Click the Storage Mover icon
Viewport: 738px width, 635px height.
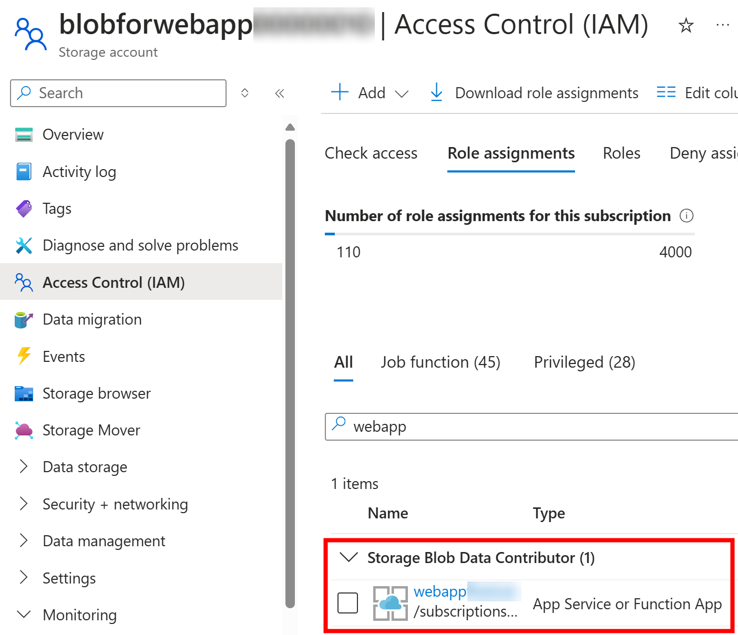pyautogui.click(x=24, y=430)
